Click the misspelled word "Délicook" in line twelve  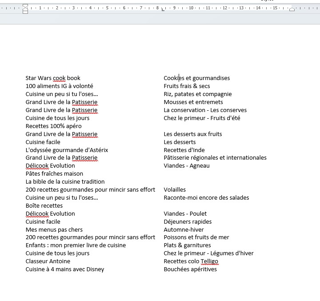pos(37,166)
